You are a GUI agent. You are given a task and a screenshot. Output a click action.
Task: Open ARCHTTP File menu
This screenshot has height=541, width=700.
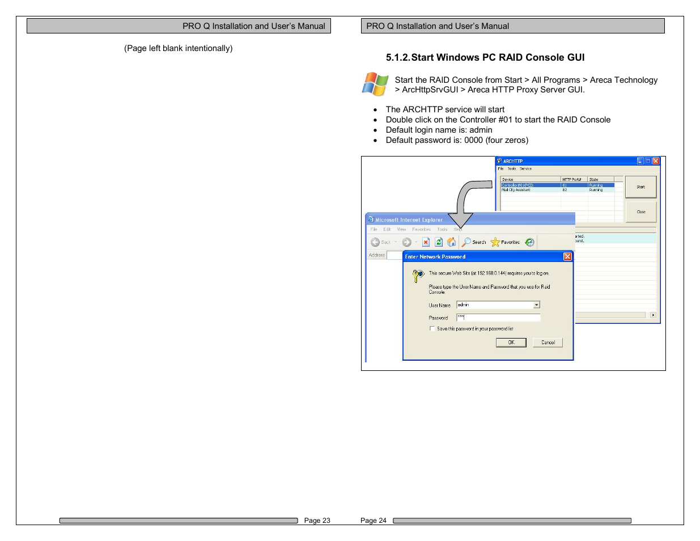click(x=500, y=168)
